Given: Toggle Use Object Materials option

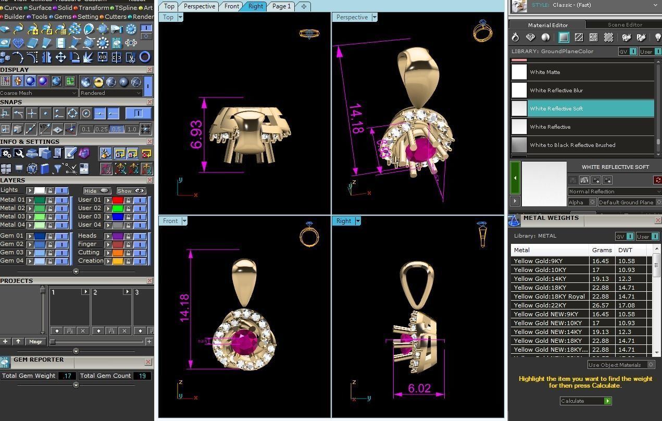Looking at the screenshot, I should pyautogui.click(x=621, y=365).
